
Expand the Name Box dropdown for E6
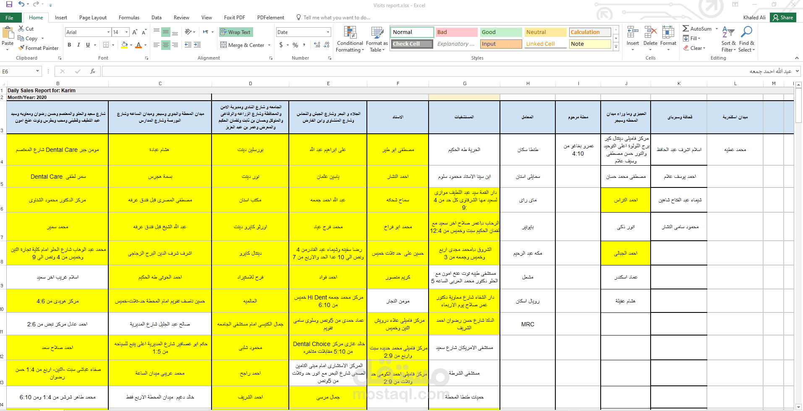(37, 71)
